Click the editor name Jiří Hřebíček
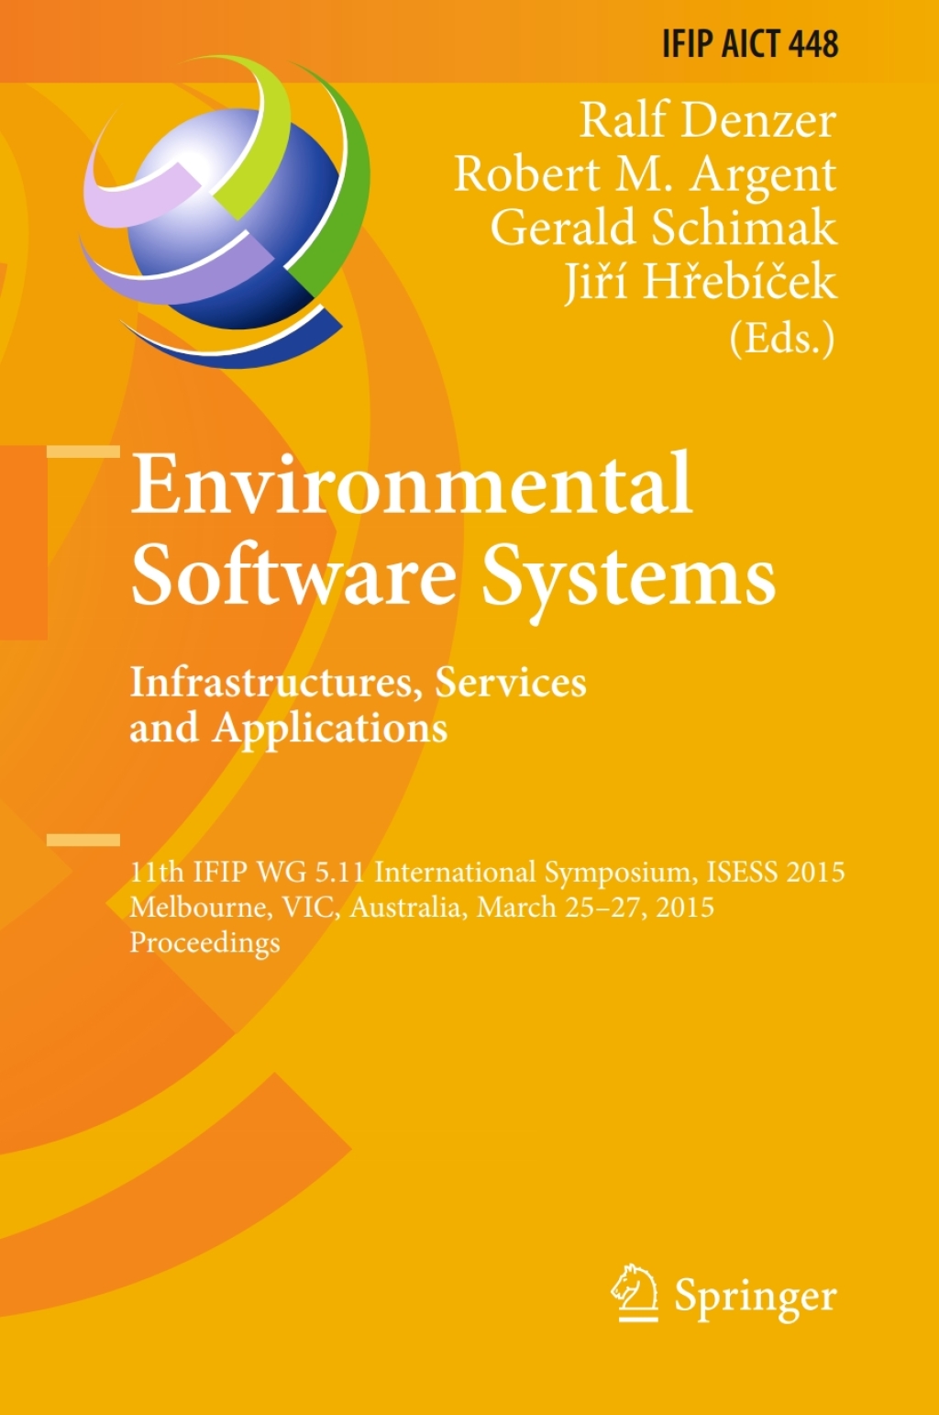The image size is (939, 1415). point(700,281)
